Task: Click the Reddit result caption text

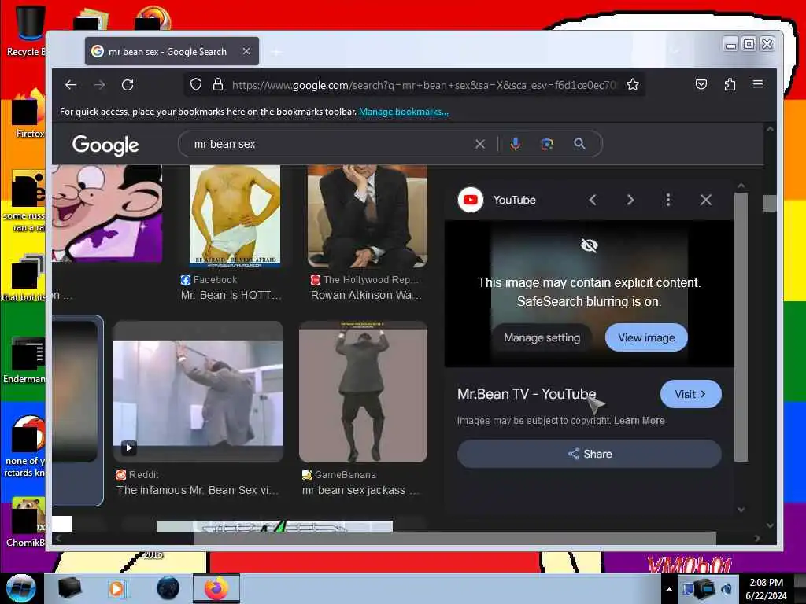Action: (198, 490)
